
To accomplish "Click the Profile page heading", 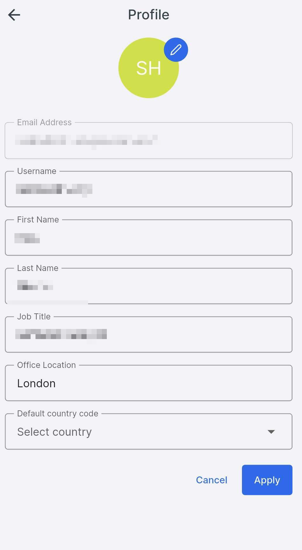I will click(x=149, y=15).
